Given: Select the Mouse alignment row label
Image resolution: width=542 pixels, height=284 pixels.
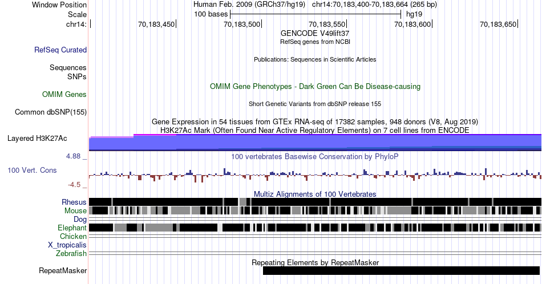Looking at the screenshot, I should click(x=75, y=211).
